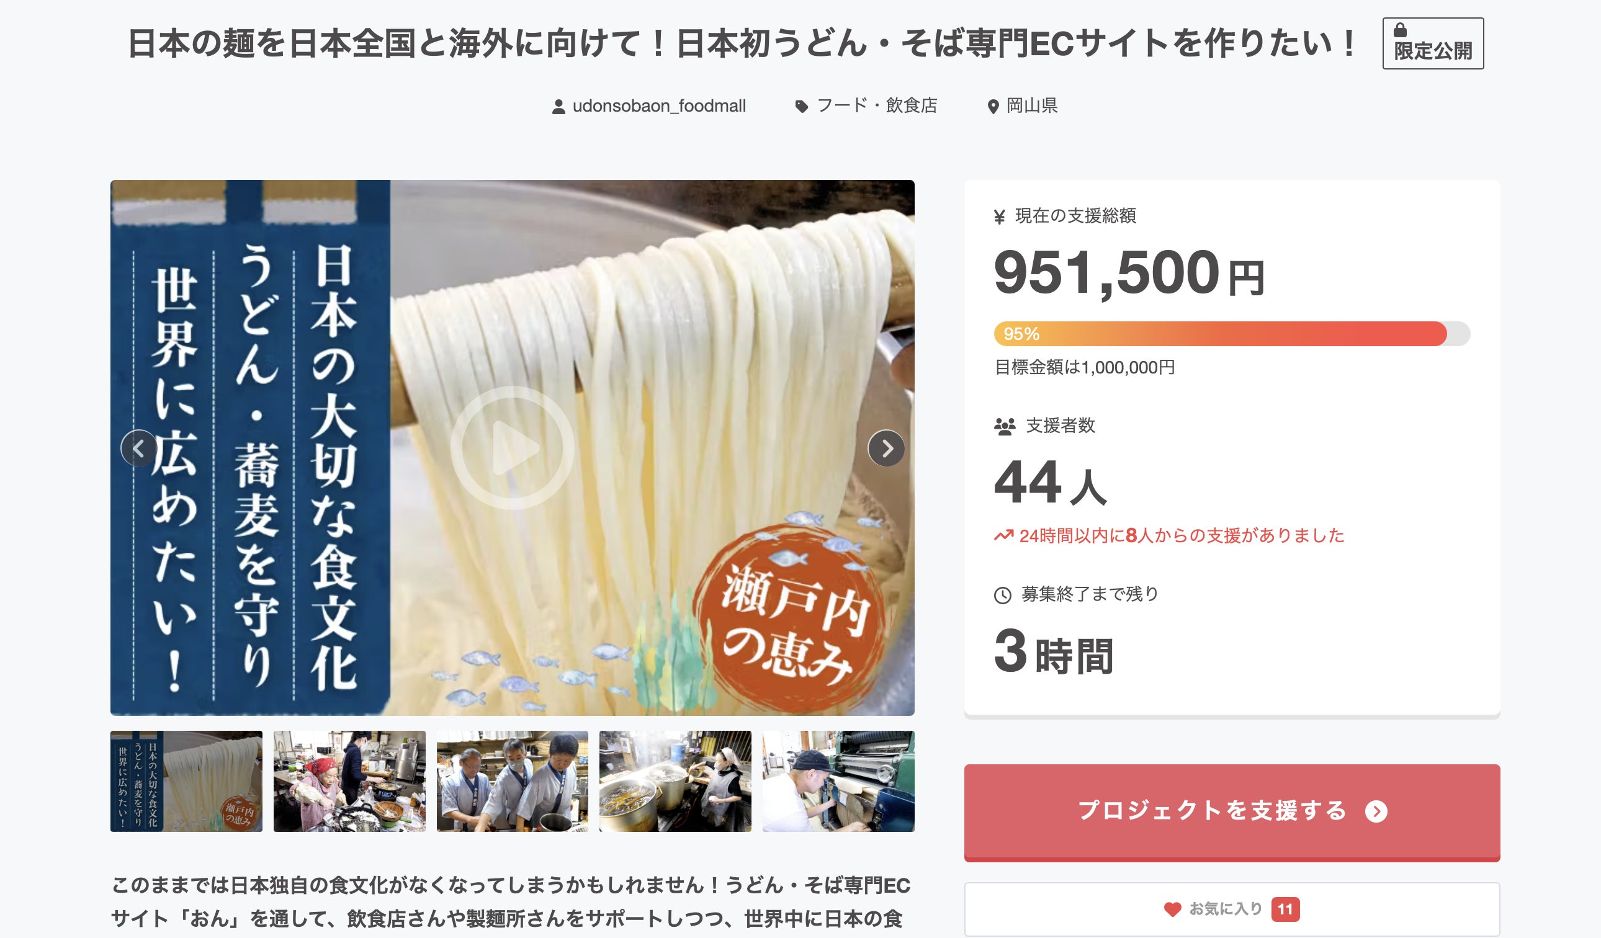Click プロジェクトを支援する button

(x=1232, y=812)
